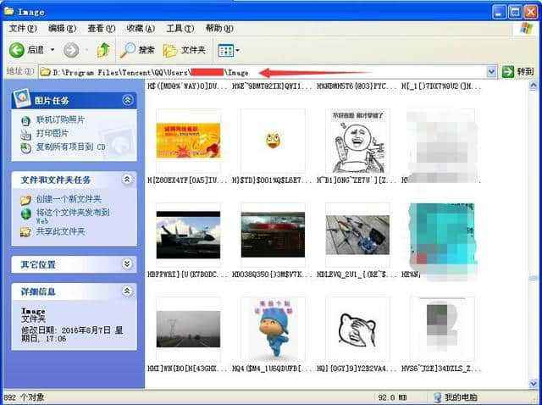Click the globe icon for publishing to Web
542x405 pixels.
[26, 214]
